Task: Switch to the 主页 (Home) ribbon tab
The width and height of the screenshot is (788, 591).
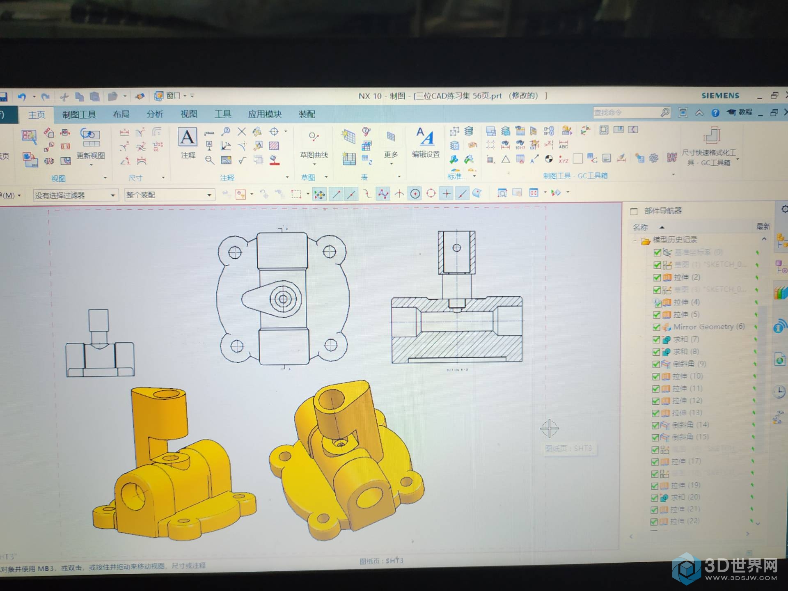Action: [36, 115]
